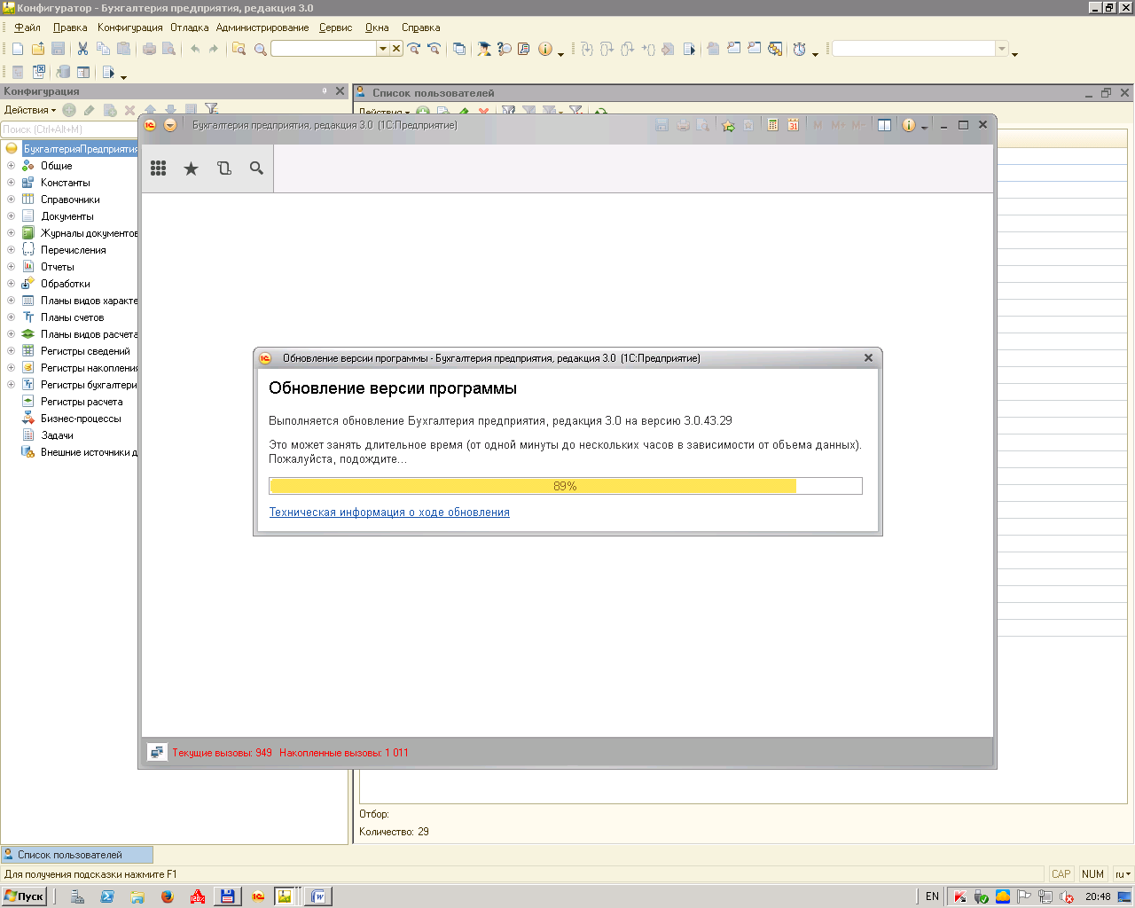Open the Файл menu

(27, 27)
